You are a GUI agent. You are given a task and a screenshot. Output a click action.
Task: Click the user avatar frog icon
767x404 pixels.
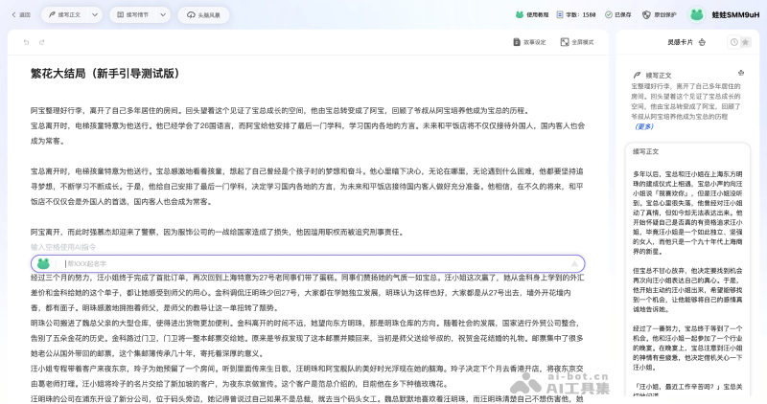(x=698, y=14)
